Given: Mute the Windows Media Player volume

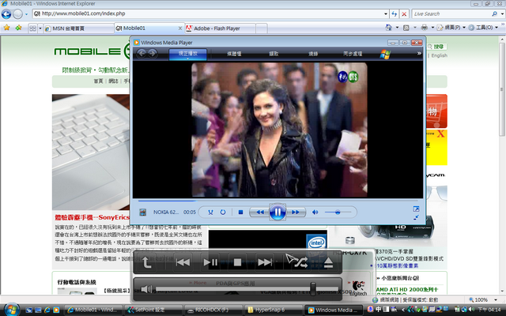Looking at the screenshot, I should pos(315,213).
